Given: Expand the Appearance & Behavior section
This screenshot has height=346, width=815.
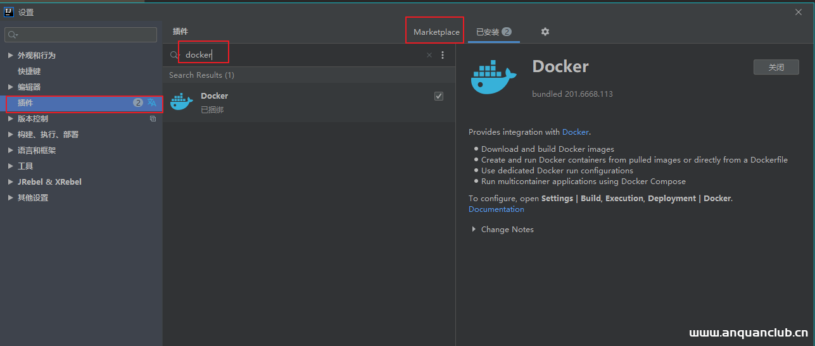Looking at the screenshot, I should click(10, 55).
